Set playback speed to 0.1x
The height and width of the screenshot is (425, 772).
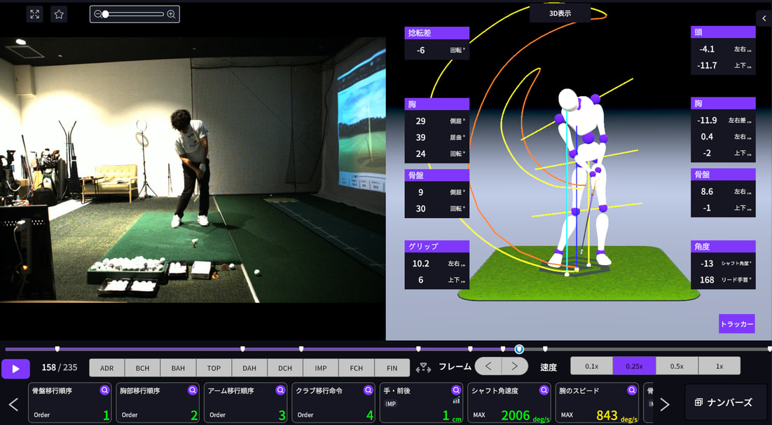[x=592, y=366]
